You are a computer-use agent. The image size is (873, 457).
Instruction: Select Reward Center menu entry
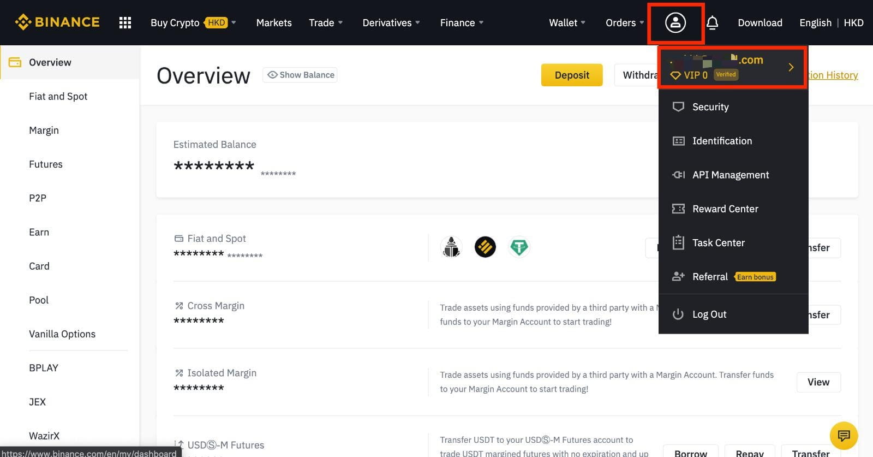(733, 209)
